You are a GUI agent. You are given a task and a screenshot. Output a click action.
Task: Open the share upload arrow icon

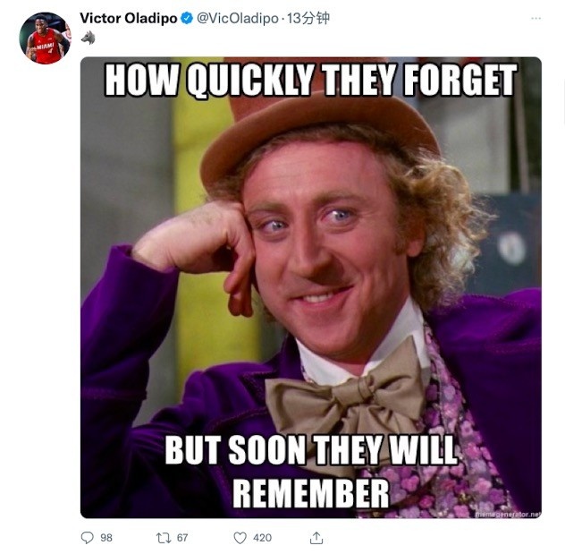[316, 537]
